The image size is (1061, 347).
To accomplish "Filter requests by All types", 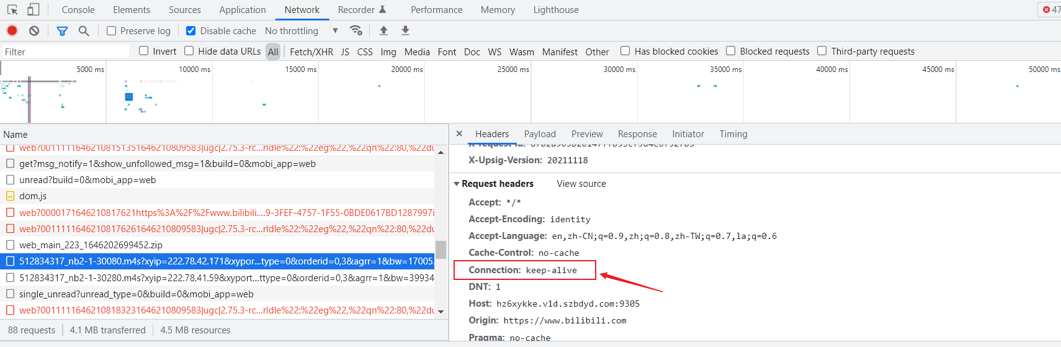I will 273,52.
